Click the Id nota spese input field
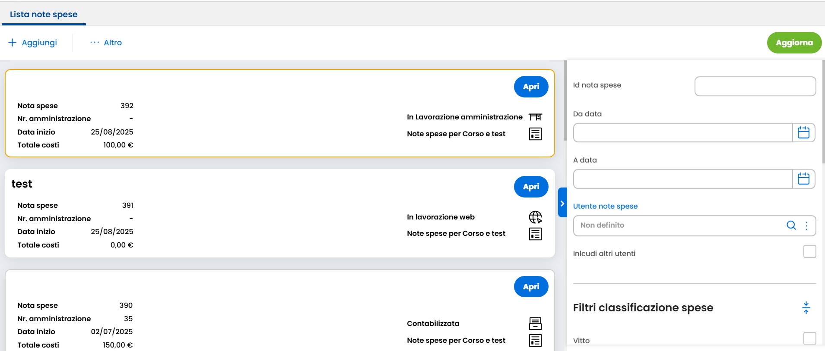Screen dimensions: 825x351 tap(755, 86)
